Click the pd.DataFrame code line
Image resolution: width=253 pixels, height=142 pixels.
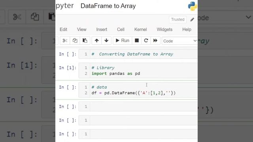[x=134, y=93]
